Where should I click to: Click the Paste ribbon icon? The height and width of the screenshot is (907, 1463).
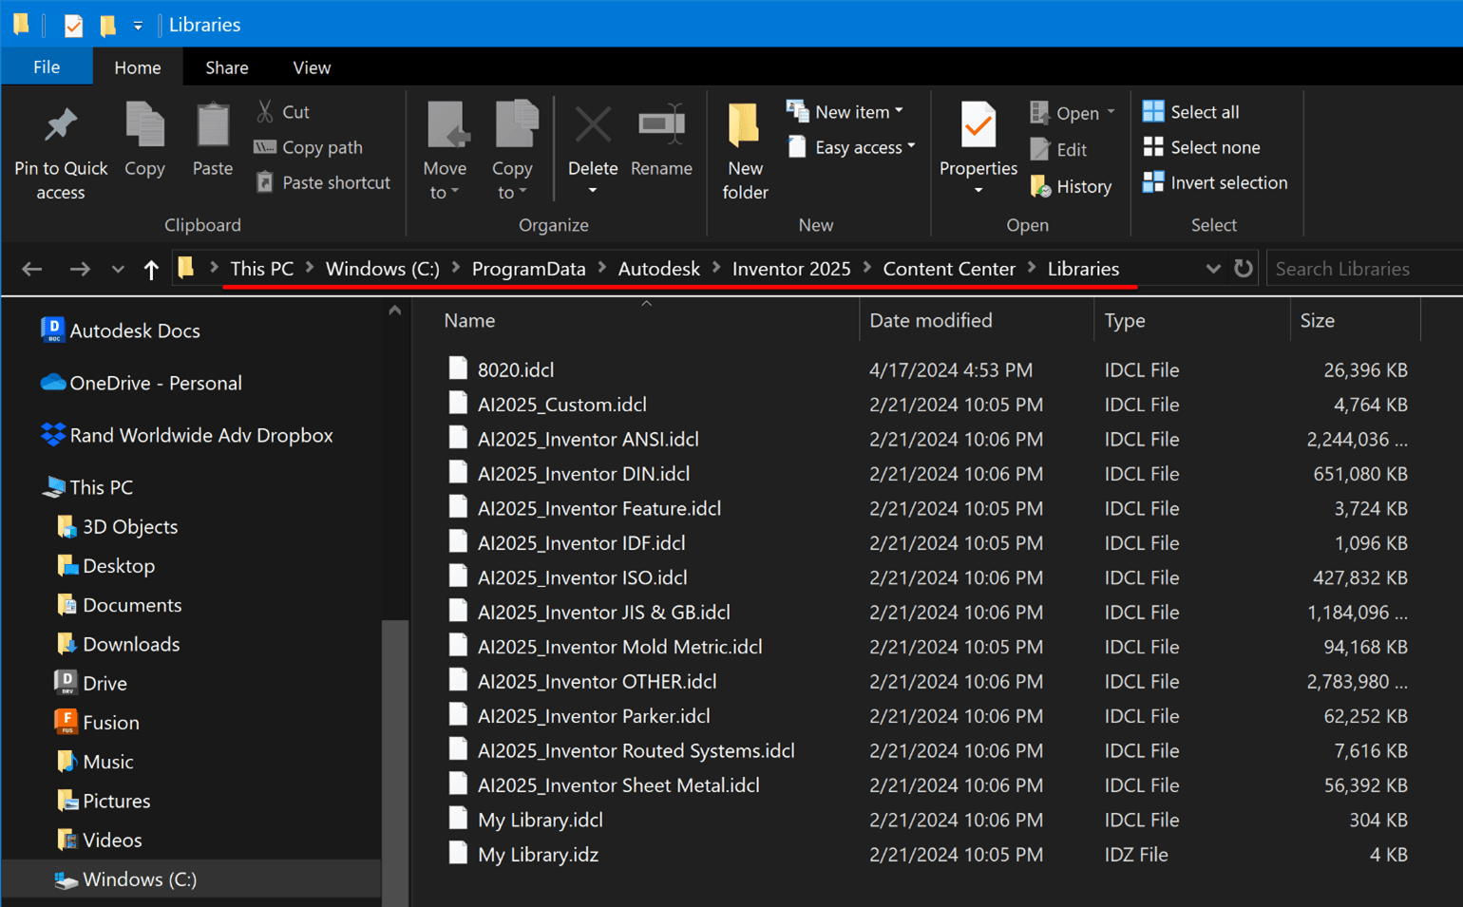pos(212,124)
